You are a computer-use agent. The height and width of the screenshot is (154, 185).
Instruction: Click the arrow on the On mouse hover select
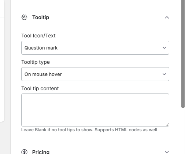(164, 74)
